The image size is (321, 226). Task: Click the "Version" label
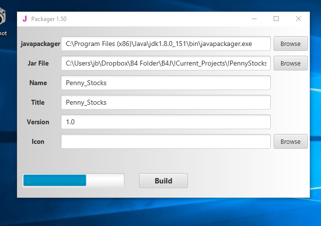pos(38,122)
